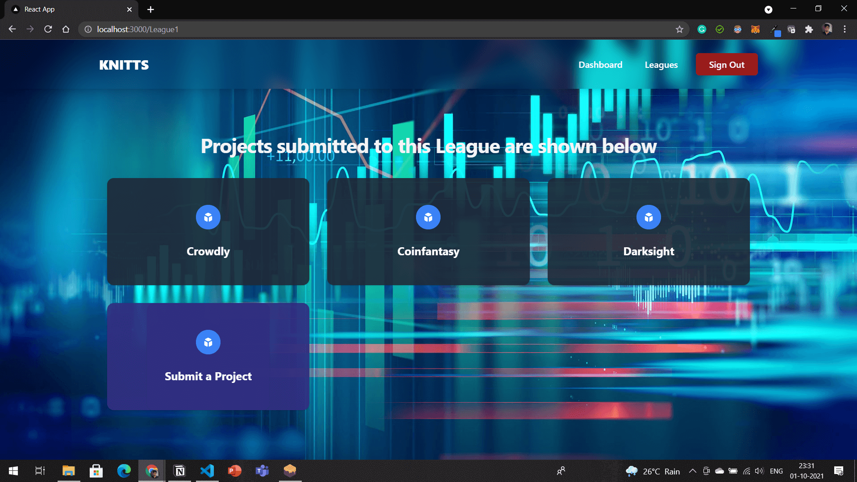Click the browser extensions puzzle icon
This screenshot has height=482, width=857.
[809, 29]
